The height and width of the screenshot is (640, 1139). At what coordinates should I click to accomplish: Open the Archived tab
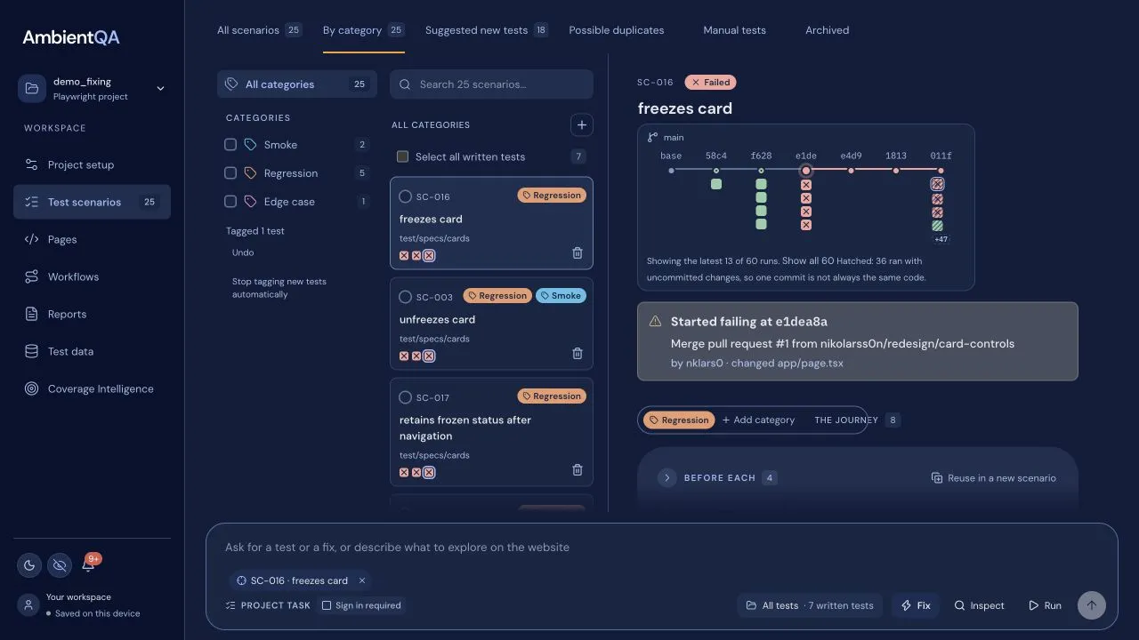point(827,30)
